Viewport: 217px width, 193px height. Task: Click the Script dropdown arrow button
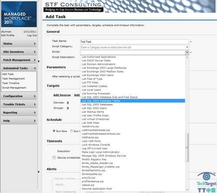[x=187, y=52]
